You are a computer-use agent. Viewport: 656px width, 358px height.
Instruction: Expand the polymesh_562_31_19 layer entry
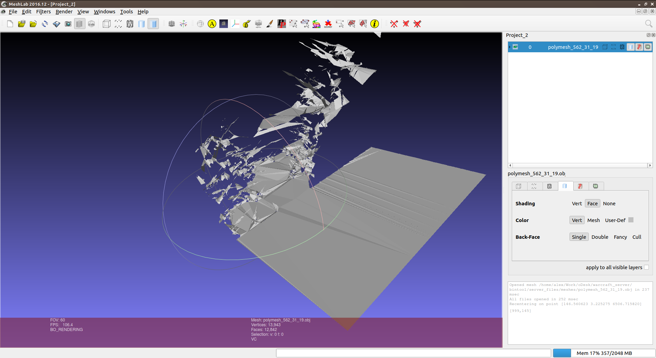tap(510, 47)
